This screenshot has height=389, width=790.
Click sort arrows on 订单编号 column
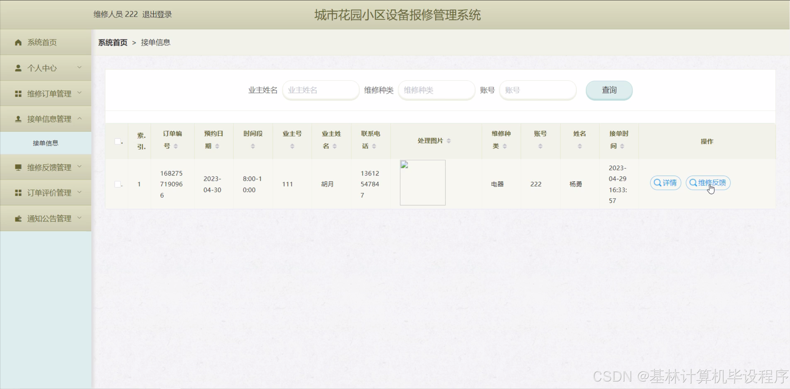coord(176,146)
